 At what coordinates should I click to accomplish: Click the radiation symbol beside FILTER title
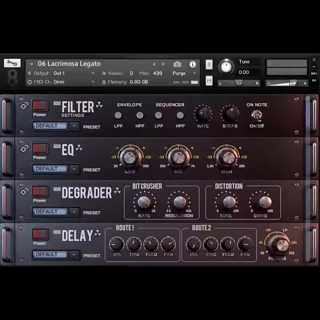[99, 105]
